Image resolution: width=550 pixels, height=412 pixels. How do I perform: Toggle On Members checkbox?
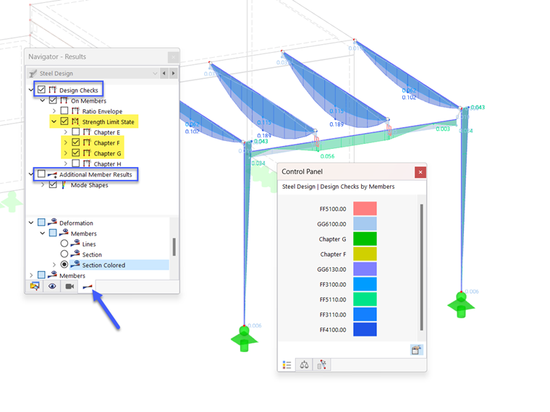[x=53, y=100]
